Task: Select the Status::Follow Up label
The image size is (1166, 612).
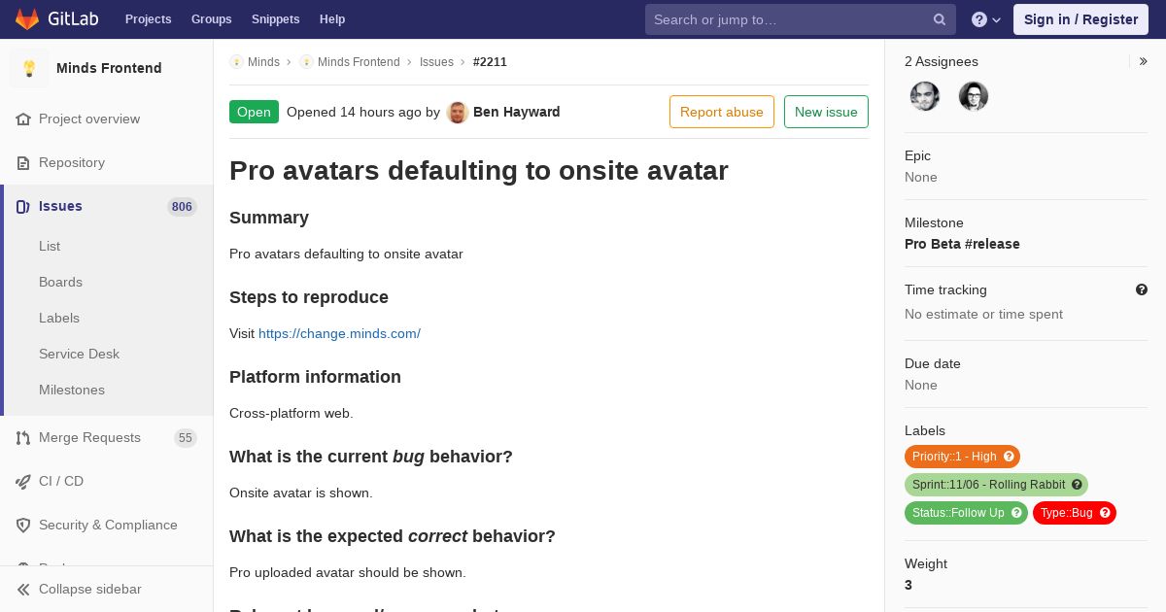Action: [958, 513]
